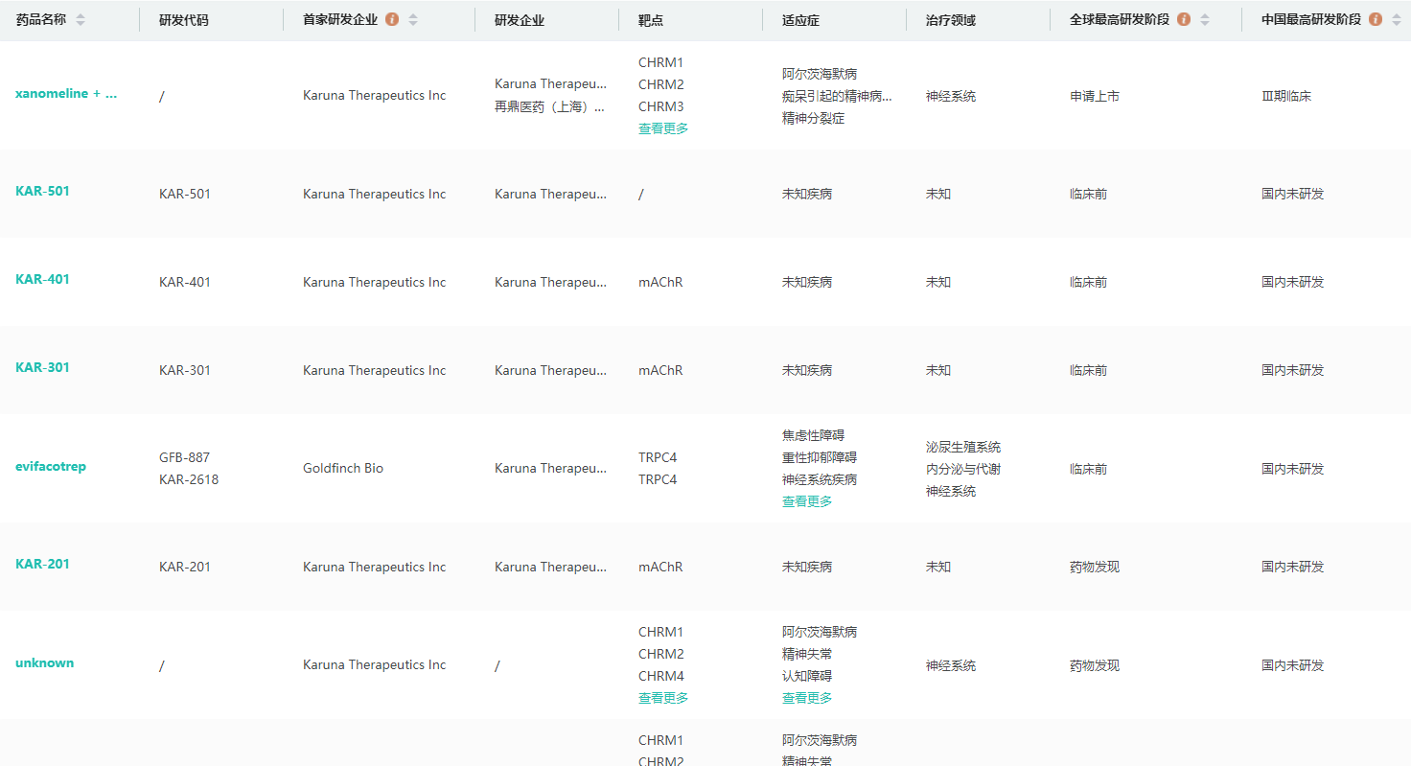Sort by 中国最高研发阶段 using its sort arrows
Image resolution: width=1411 pixels, height=766 pixels.
click(x=1397, y=20)
